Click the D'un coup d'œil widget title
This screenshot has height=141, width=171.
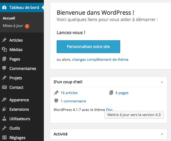click(x=68, y=82)
